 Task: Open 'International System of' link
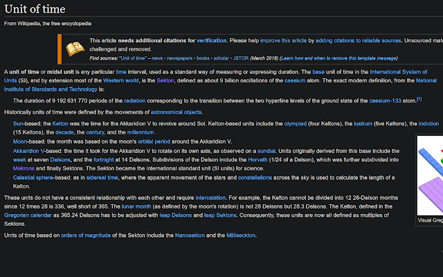(399, 72)
